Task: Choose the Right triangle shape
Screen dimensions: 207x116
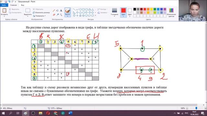Action: click(x=74, y=13)
